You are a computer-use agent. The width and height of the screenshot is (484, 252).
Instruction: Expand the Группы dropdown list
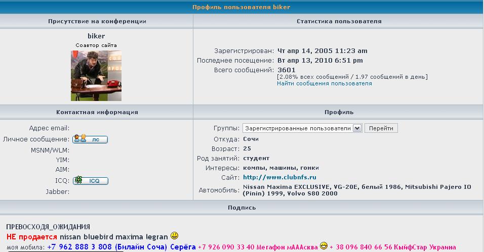[x=357, y=128]
